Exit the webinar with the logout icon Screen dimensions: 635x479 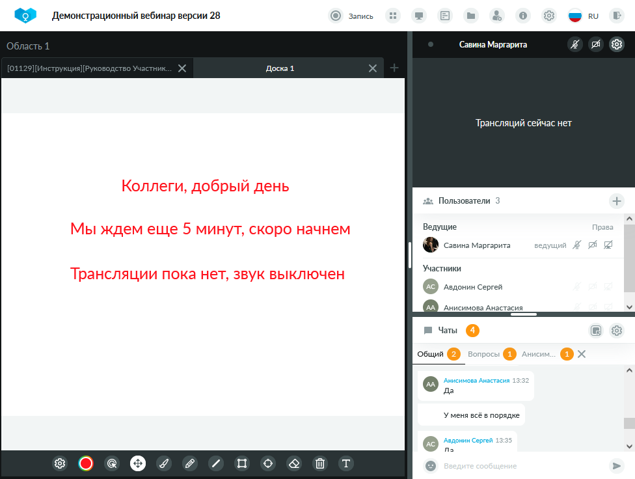[617, 16]
